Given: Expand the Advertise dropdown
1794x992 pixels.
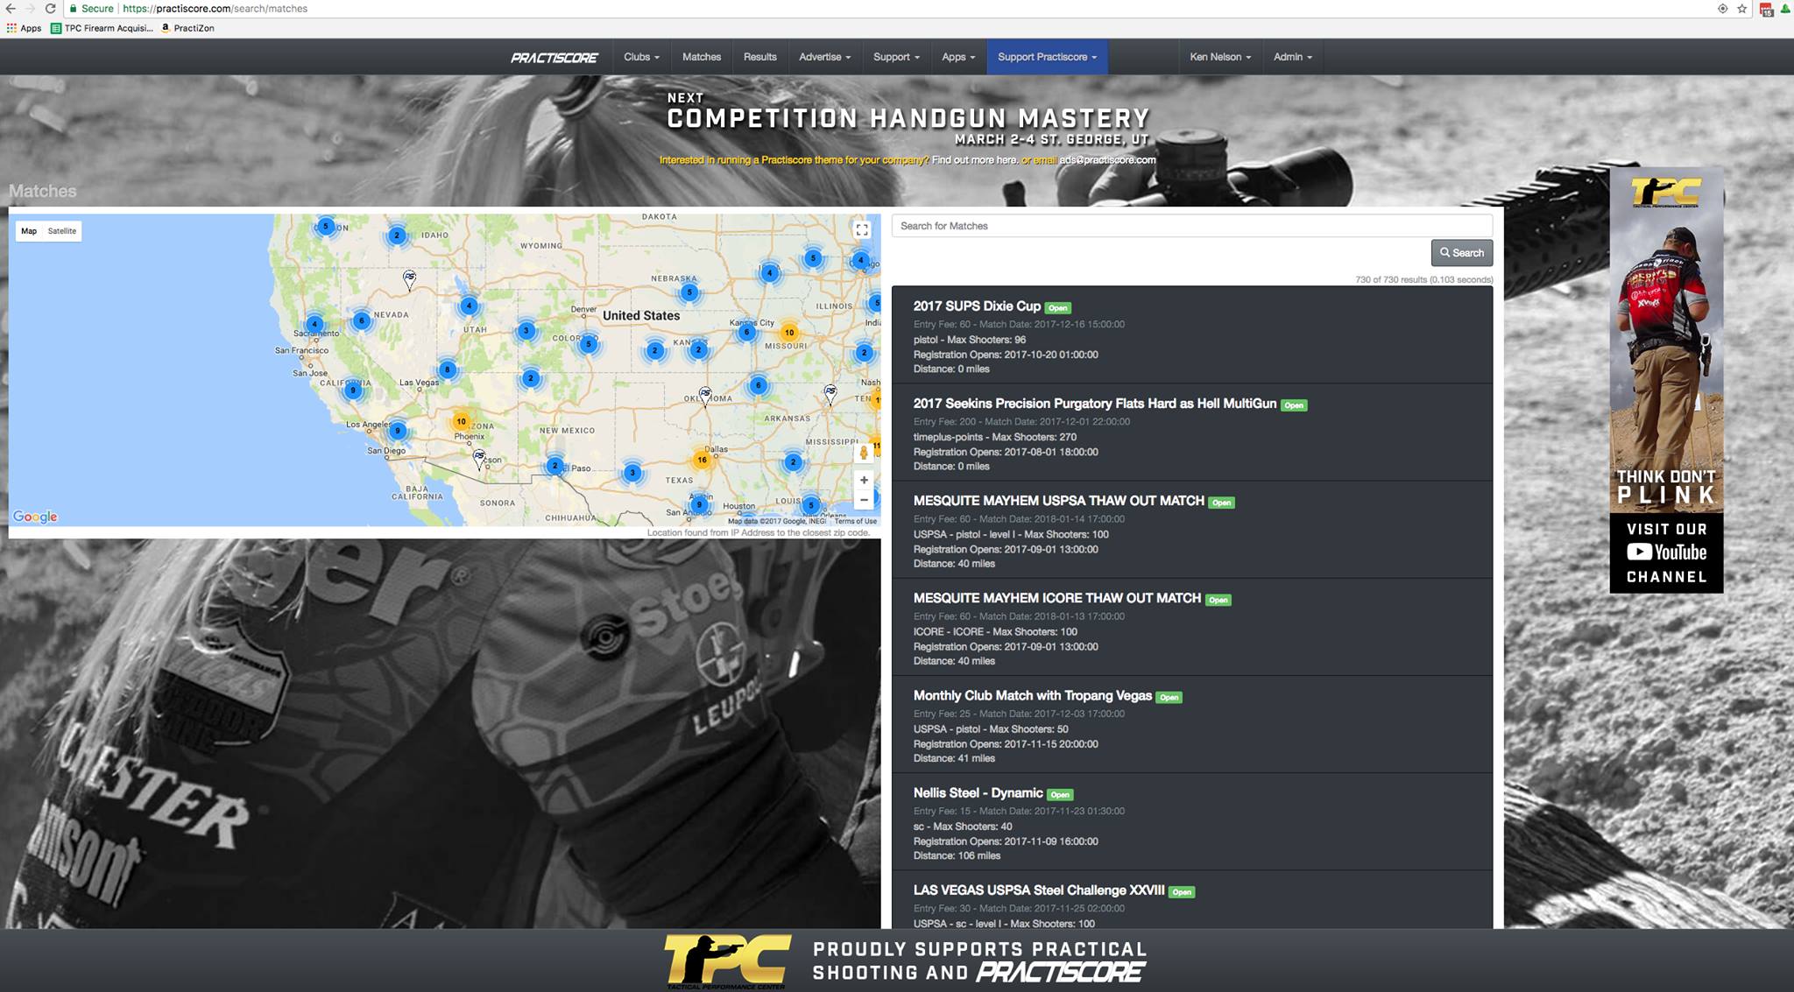Looking at the screenshot, I should click(824, 57).
